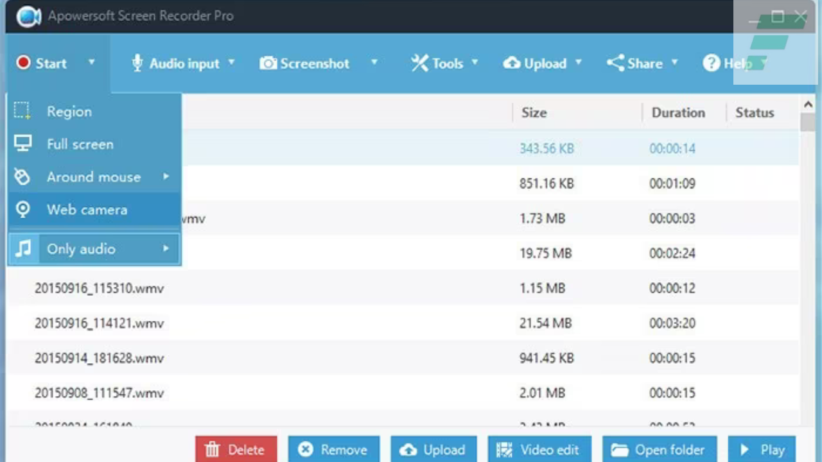Open the Start dropdown arrow

[x=91, y=62]
